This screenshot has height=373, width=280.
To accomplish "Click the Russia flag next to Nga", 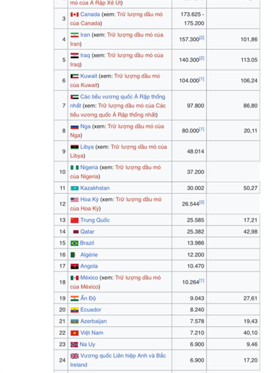I will [x=74, y=126].
